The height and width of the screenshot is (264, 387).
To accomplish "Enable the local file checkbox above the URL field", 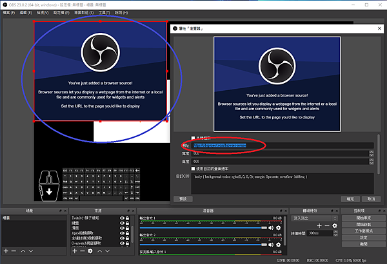I will pyautogui.click(x=193, y=138).
